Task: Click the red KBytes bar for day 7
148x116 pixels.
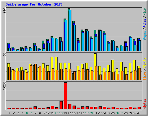Action: pyautogui.click(x=35, y=108)
